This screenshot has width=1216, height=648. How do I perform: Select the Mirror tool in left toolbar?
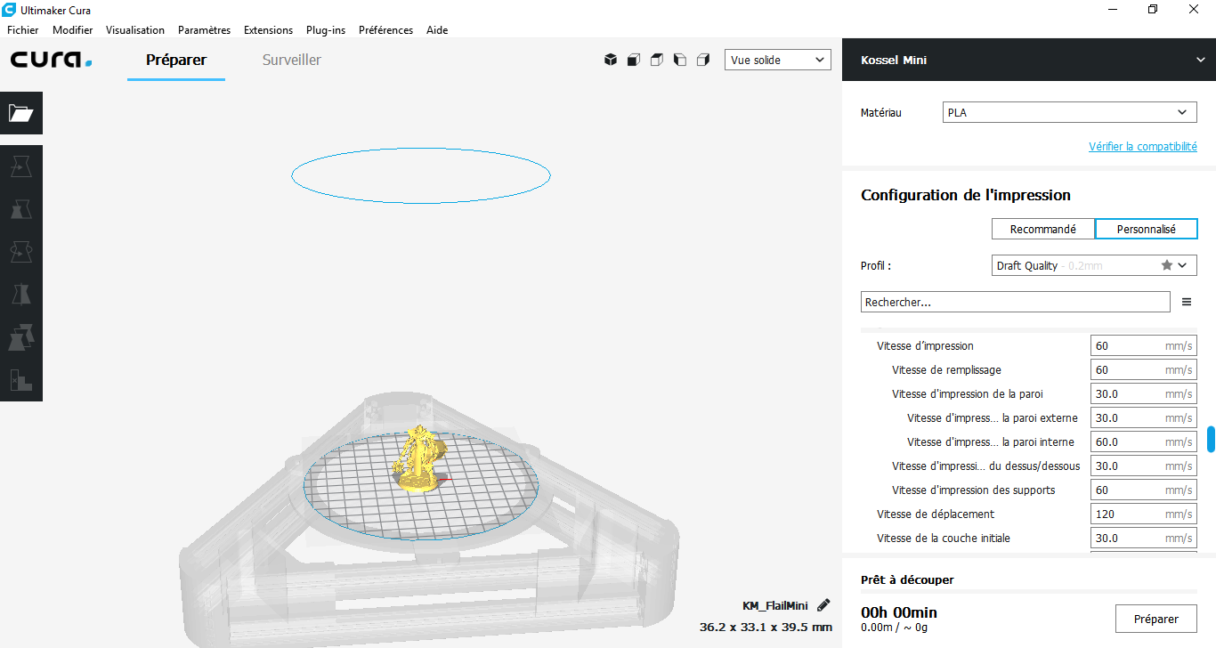21,295
